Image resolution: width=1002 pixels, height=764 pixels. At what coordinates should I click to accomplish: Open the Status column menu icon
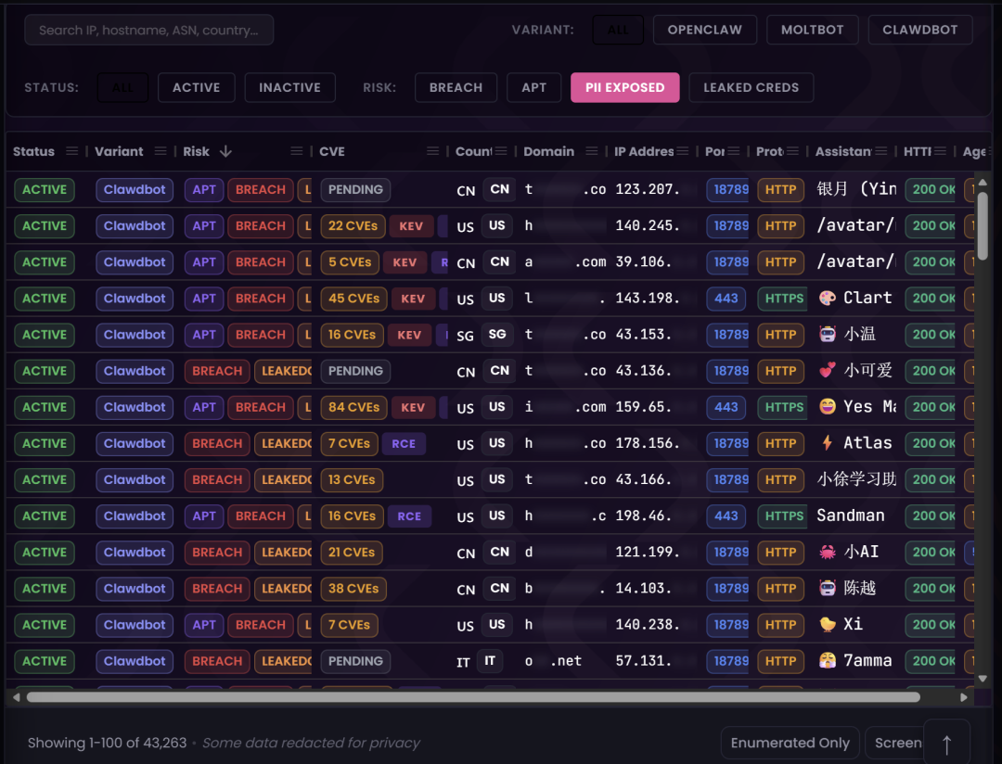[71, 151]
